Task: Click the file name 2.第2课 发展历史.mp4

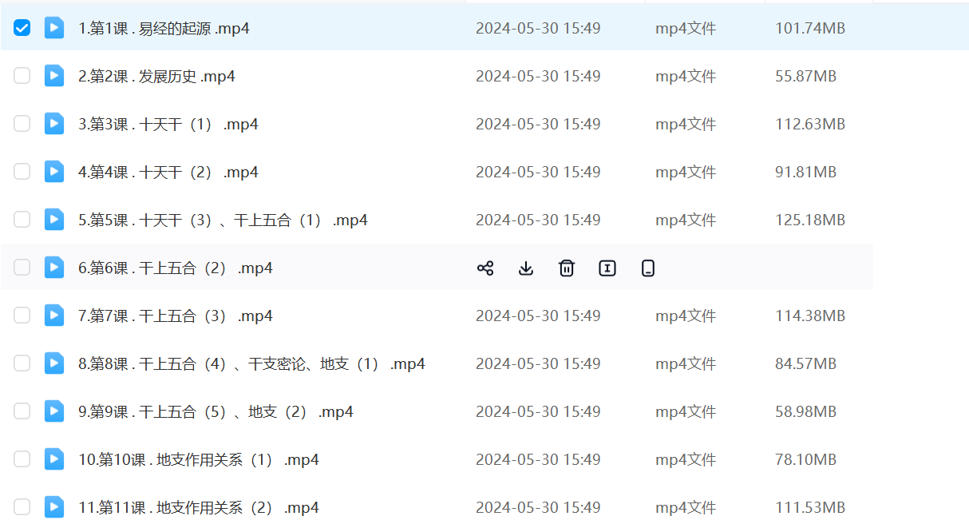Action: (156, 77)
